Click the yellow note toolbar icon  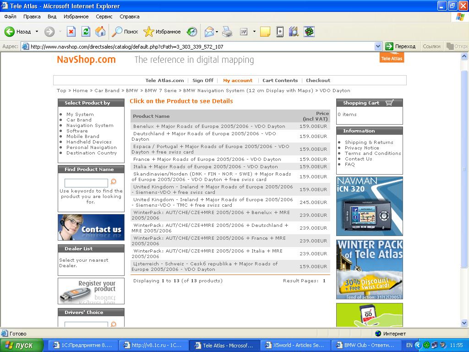point(265,32)
